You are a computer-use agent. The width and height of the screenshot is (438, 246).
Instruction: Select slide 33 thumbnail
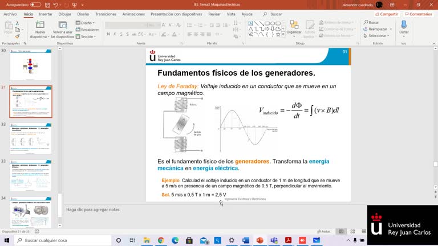pyautogui.click(x=31, y=175)
